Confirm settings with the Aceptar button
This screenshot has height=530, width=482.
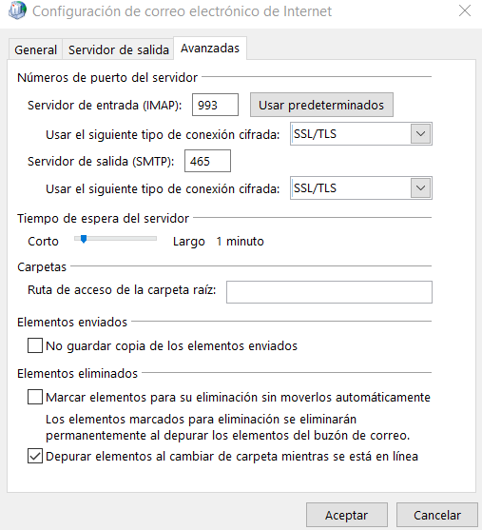[x=347, y=515]
